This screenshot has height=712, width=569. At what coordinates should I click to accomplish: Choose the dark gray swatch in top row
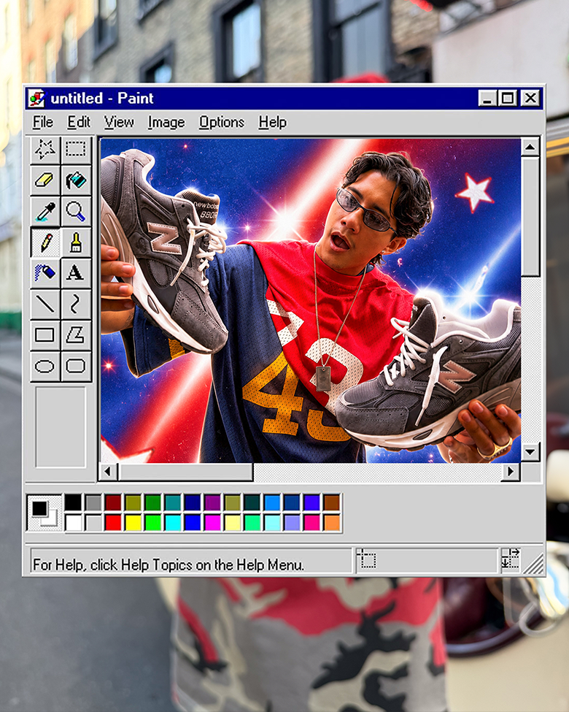pyautogui.click(x=93, y=502)
